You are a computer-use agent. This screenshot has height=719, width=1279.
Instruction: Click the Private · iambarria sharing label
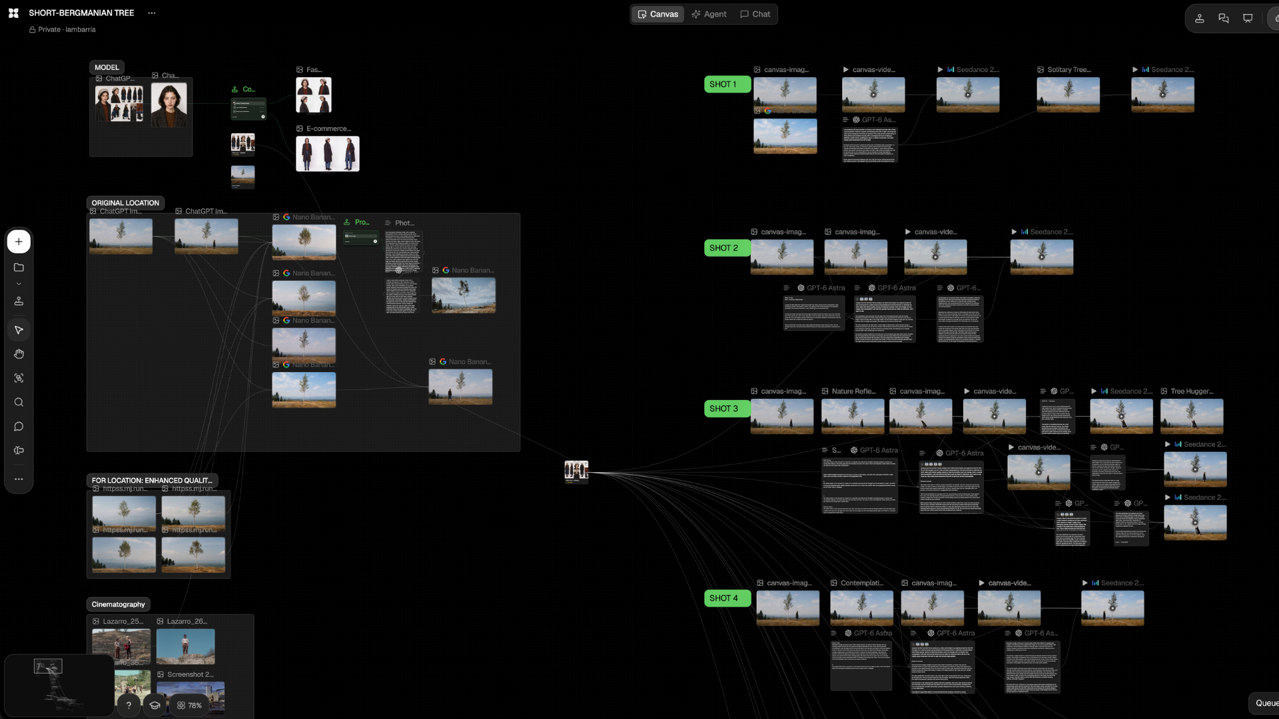(62, 29)
